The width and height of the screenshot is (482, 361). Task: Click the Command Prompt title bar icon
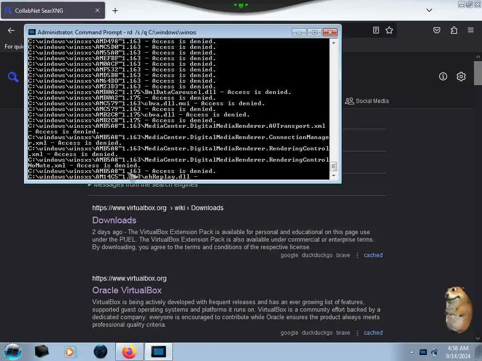click(x=32, y=32)
